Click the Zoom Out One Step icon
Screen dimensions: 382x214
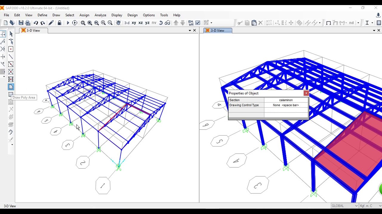click(110, 23)
